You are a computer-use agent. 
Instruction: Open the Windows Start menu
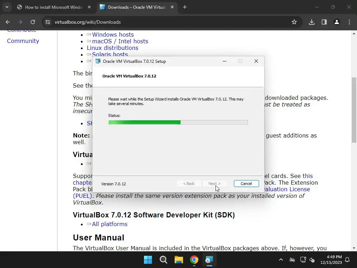point(148,260)
